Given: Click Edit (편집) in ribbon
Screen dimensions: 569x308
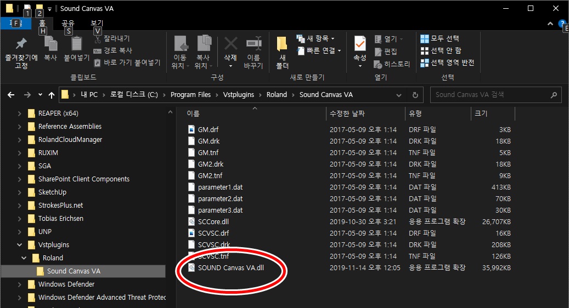Looking at the screenshot, I should coord(385,52).
